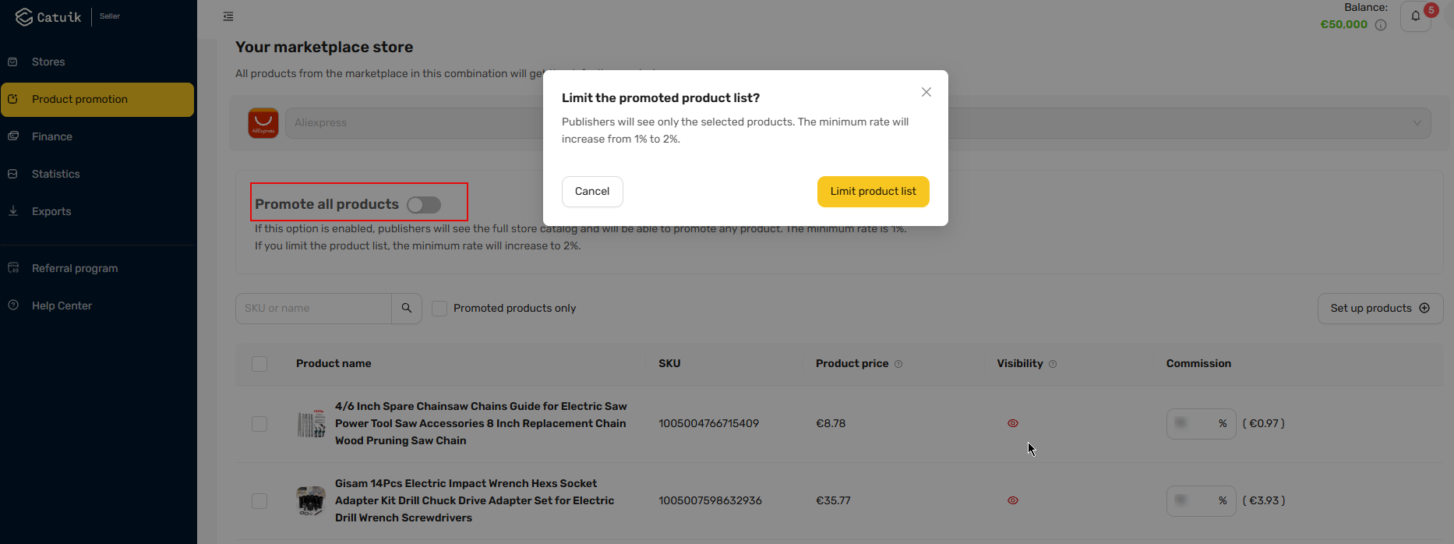Viewport: 1454px width, 544px height.
Task: Confirm with Limit product list button
Action: click(x=873, y=192)
